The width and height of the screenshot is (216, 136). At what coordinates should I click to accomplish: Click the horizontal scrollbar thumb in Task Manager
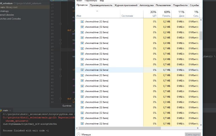click(119, 128)
